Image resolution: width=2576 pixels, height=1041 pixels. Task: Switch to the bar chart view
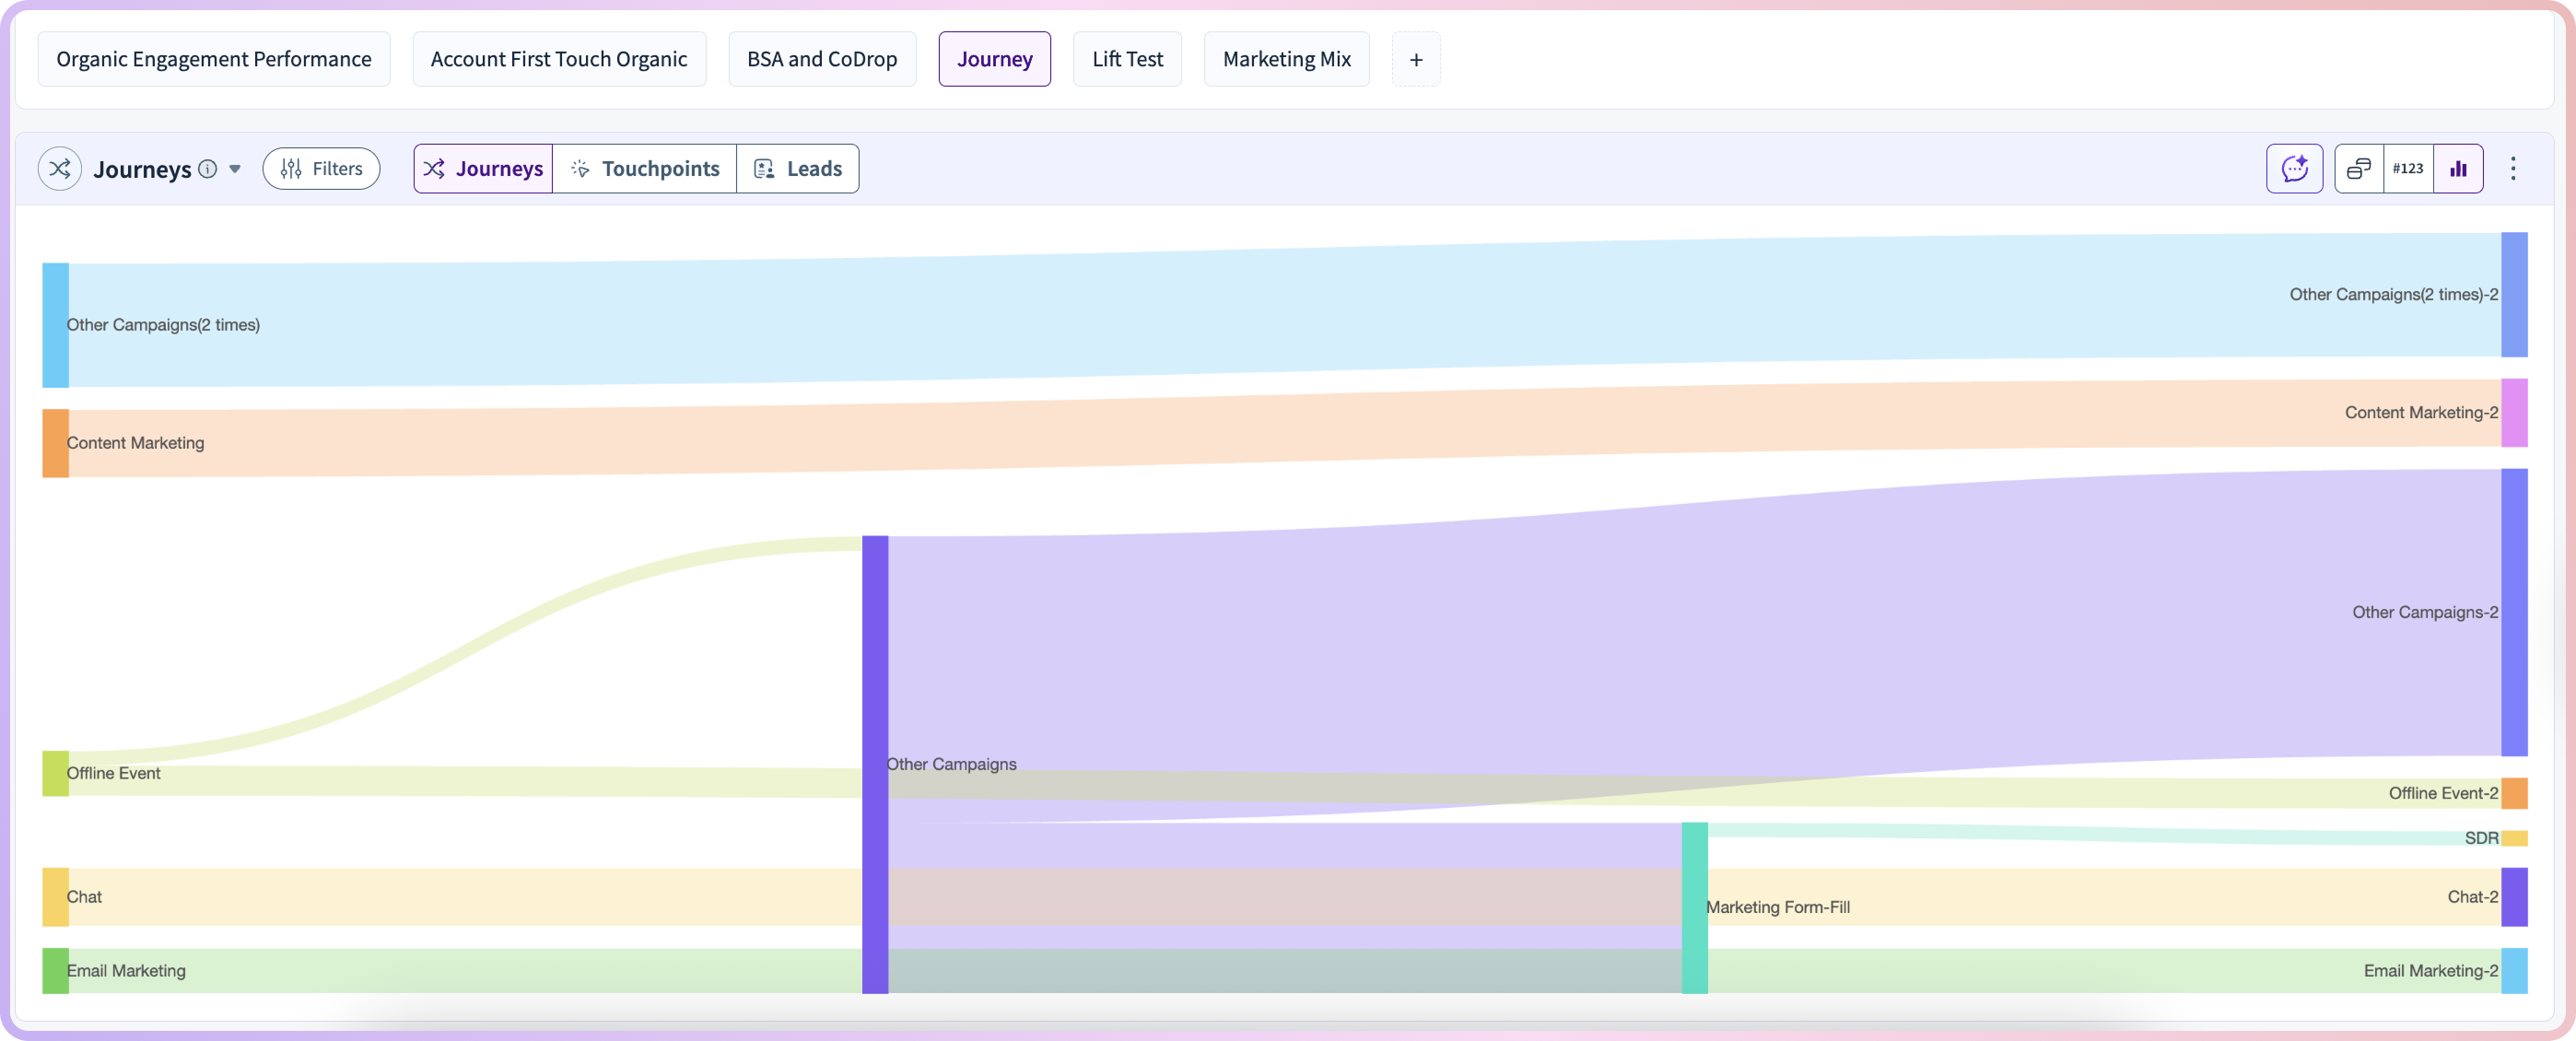coord(2458,168)
